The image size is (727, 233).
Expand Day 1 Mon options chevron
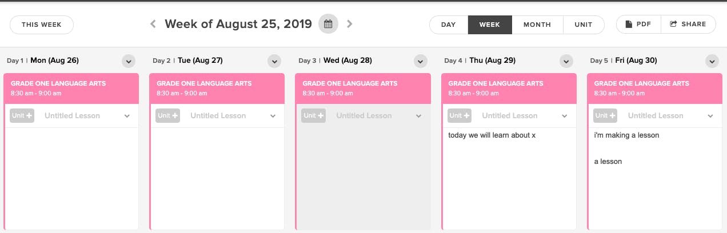coord(128,61)
